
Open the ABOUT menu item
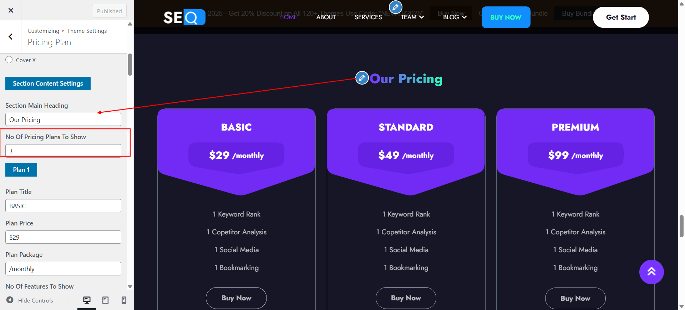[x=326, y=17]
